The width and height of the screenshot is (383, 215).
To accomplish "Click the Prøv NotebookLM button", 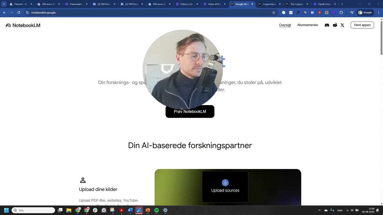I will click(x=190, y=111).
